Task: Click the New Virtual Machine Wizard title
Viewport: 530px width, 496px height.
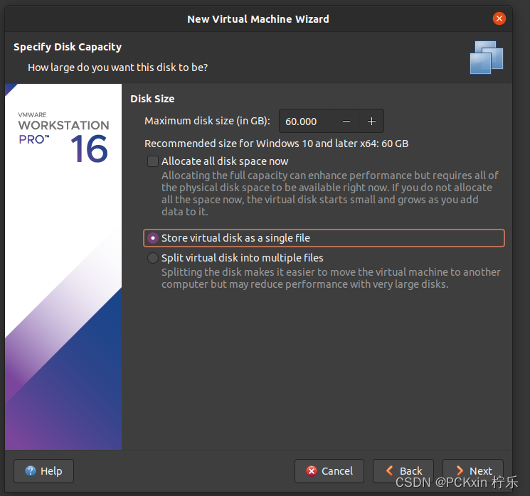Action: [x=258, y=19]
